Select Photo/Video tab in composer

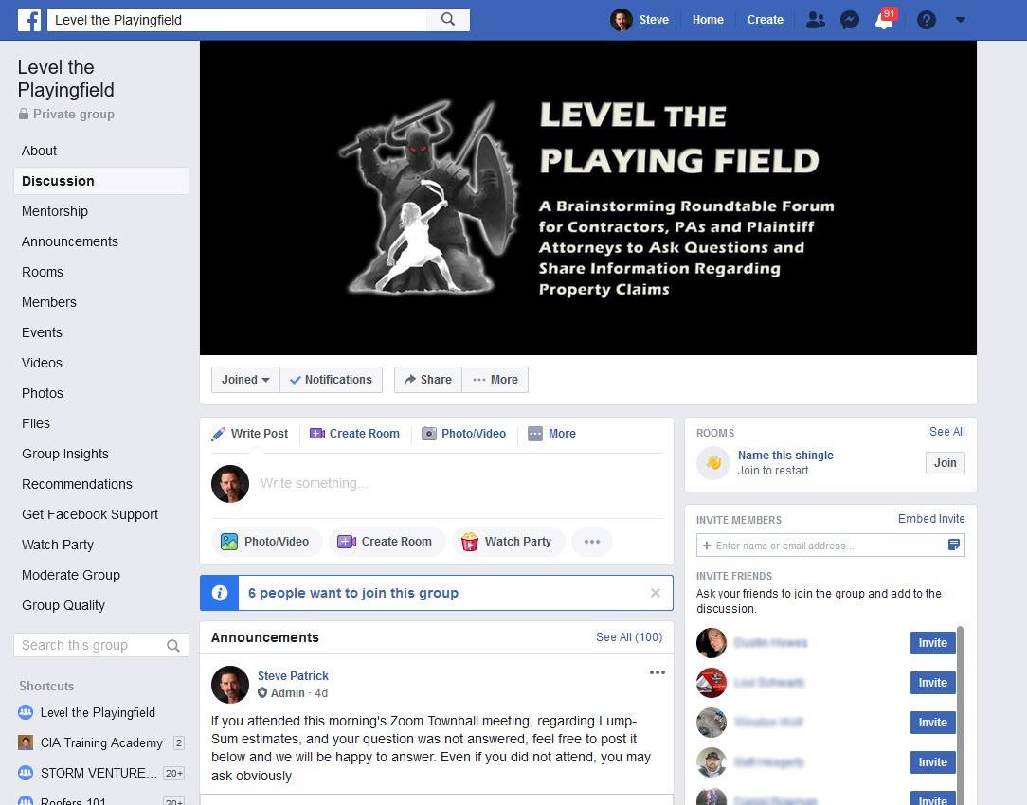[463, 433]
